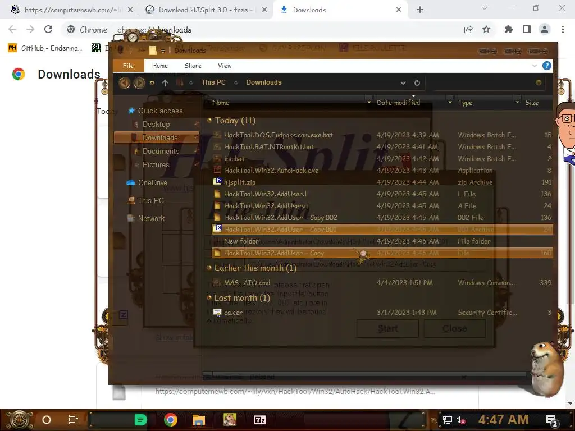Go up one folder level in Explorer

[x=165, y=83]
